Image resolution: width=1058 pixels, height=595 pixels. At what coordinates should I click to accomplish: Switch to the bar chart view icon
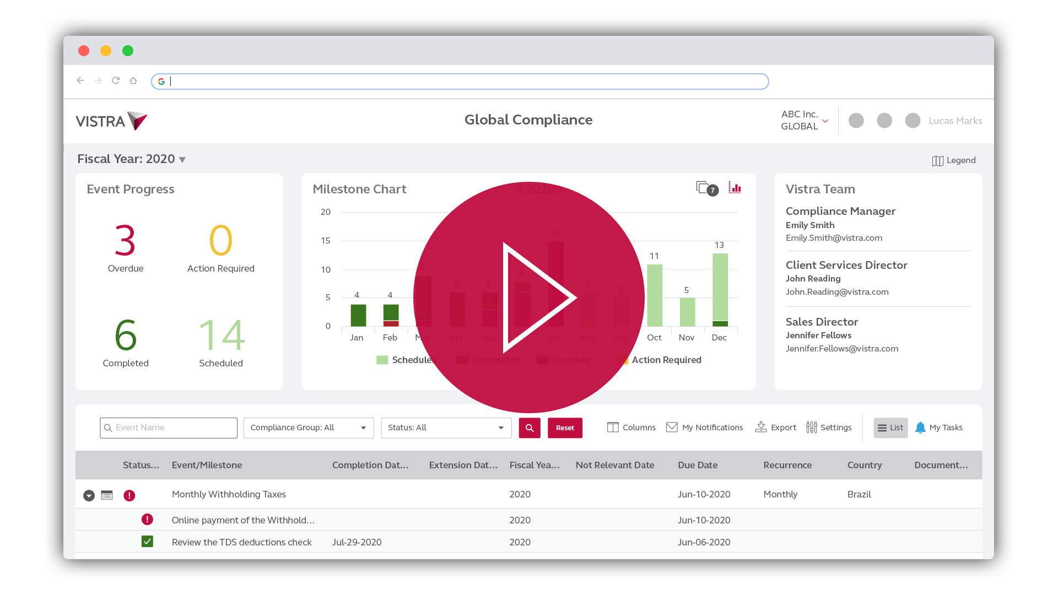735,187
